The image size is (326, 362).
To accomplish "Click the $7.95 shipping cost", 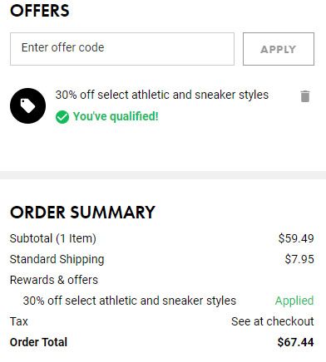I will click(299, 259).
